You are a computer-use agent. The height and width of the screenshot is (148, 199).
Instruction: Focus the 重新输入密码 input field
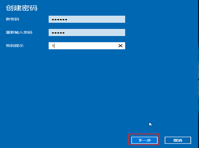[x=87, y=32]
